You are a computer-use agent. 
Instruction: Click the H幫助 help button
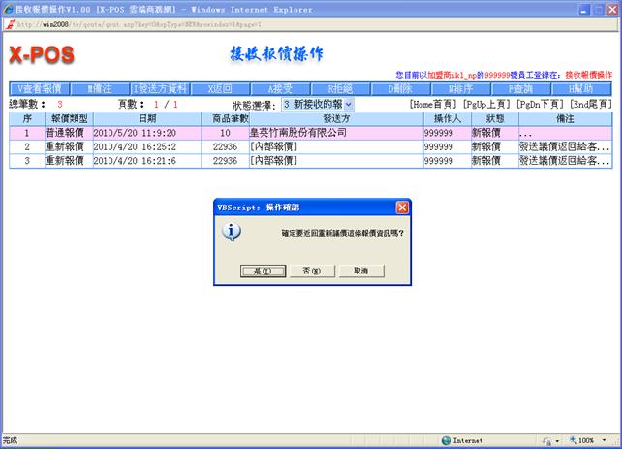tap(580, 89)
